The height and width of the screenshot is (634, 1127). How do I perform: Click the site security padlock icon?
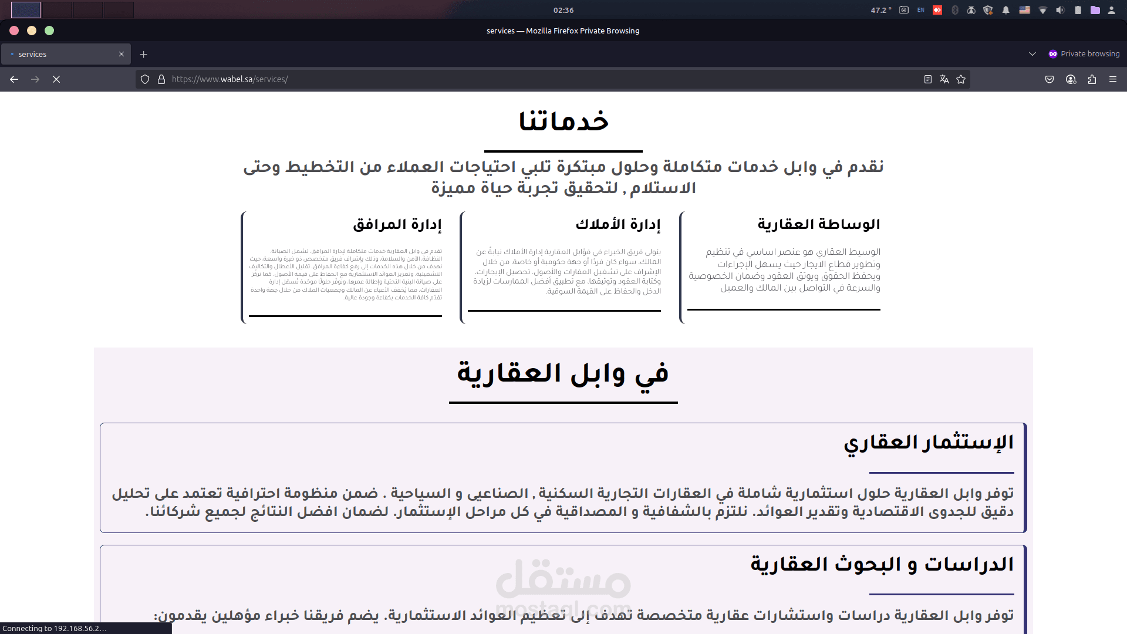coord(161,79)
